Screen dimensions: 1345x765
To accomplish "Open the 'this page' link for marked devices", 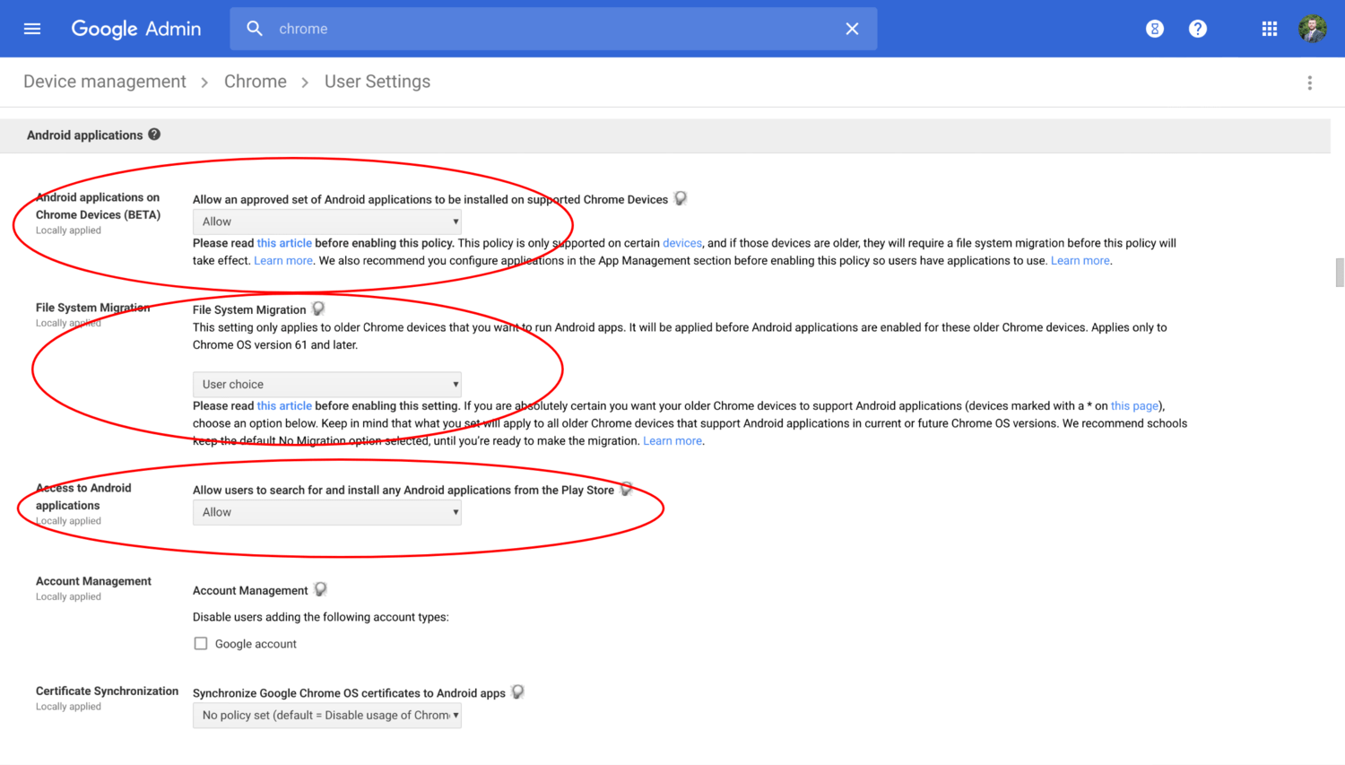I will [1134, 405].
